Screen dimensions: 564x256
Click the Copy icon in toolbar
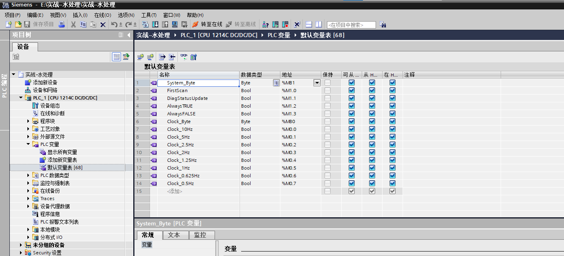pos(83,24)
